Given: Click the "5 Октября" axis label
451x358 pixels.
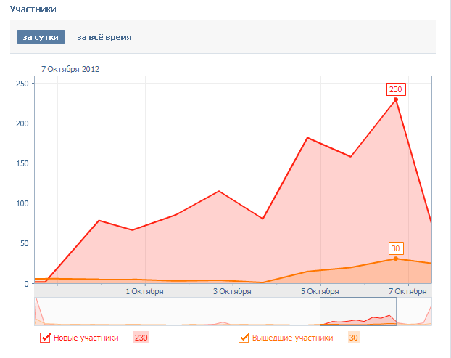Looking at the screenshot, I should pyautogui.click(x=320, y=291).
